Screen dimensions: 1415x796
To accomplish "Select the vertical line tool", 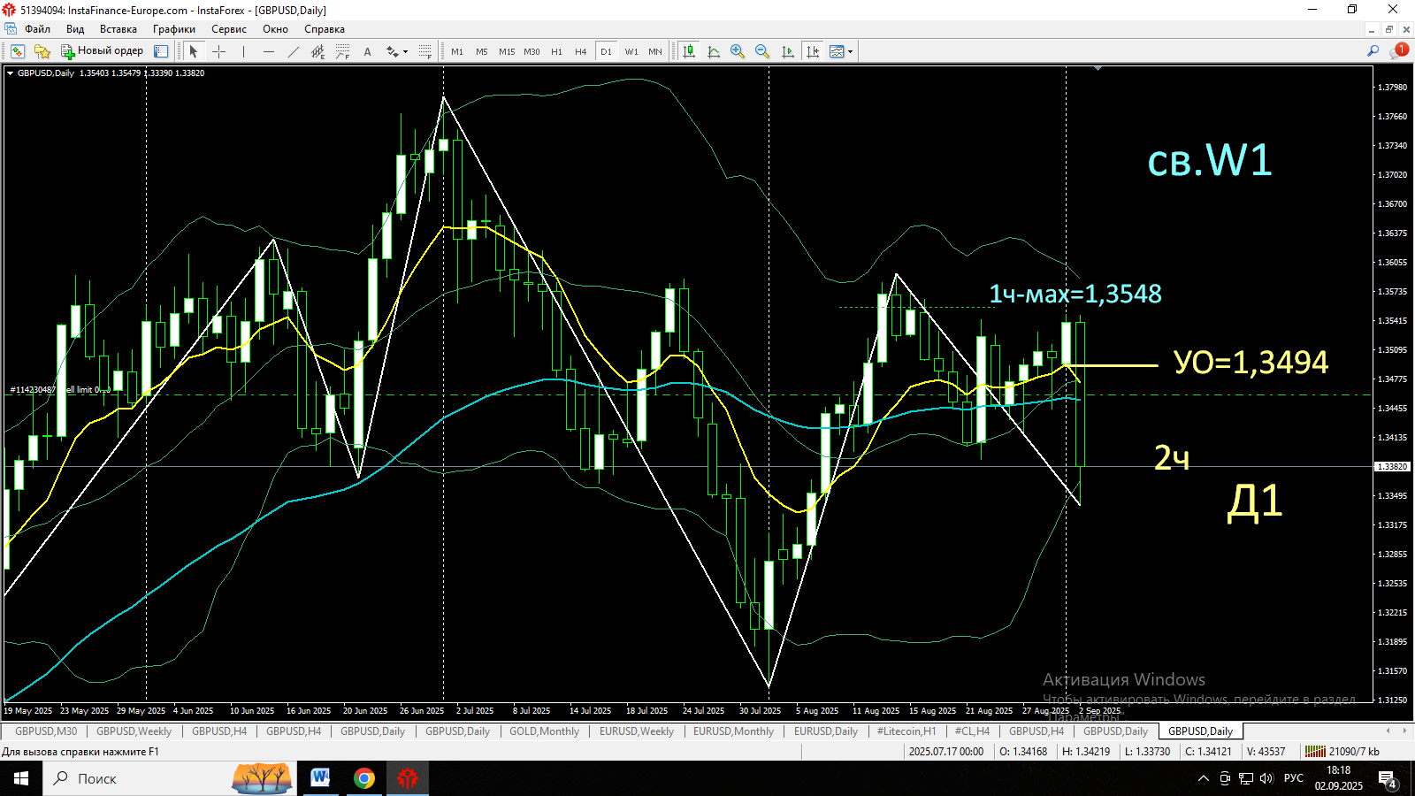I will pos(243,51).
